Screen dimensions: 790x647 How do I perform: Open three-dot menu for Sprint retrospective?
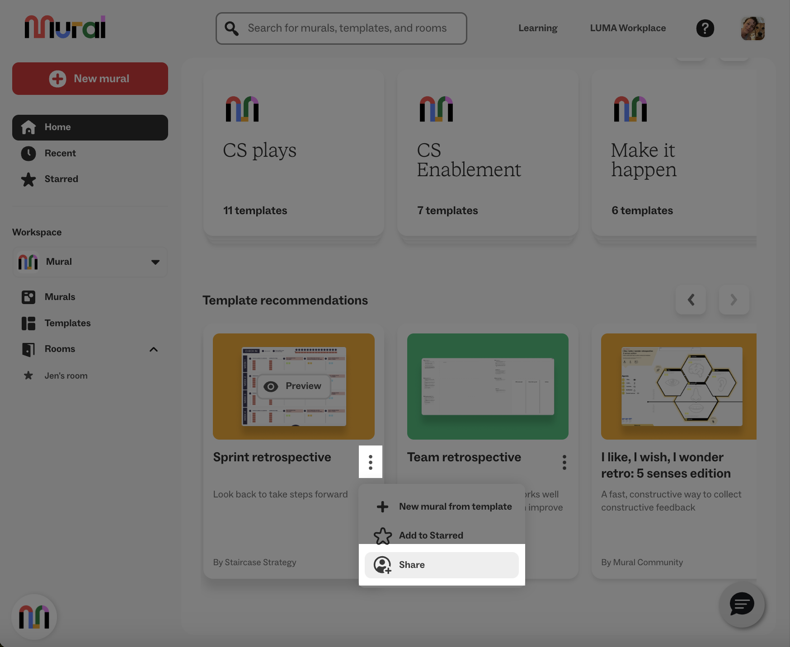pos(371,462)
